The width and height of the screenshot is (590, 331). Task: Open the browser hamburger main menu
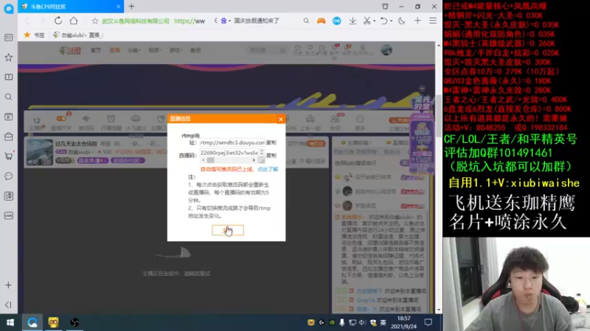[x=433, y=21]
